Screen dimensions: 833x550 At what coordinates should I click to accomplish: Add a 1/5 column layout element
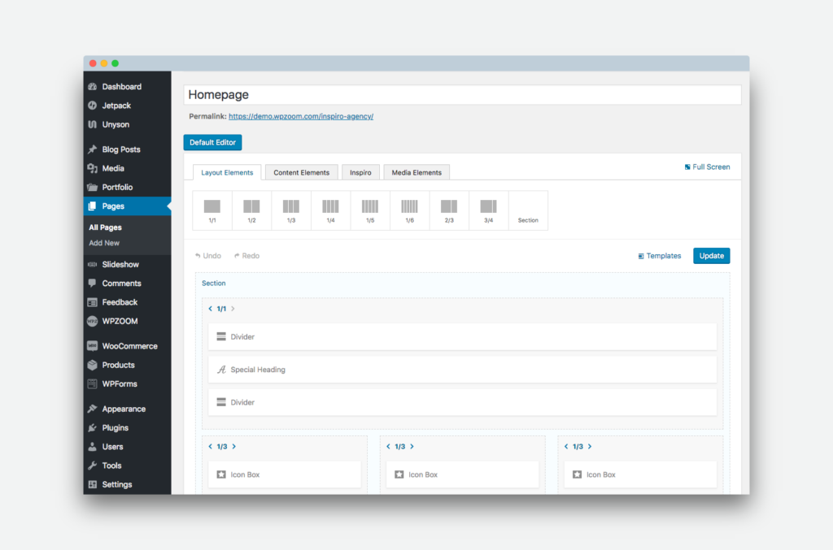[x=370, y=210]
